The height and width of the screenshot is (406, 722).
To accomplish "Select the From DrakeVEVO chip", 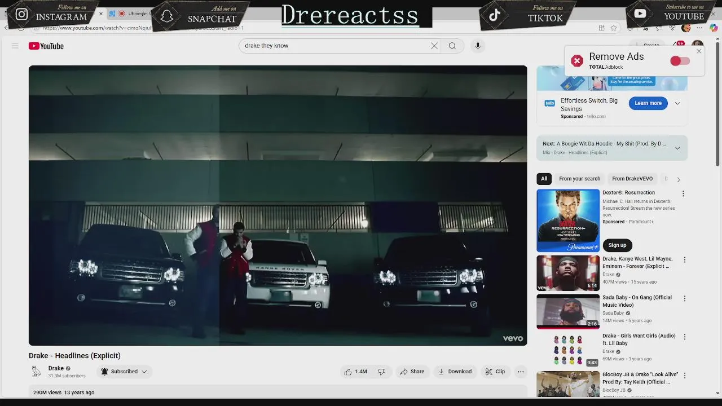I will click(632, 179).
